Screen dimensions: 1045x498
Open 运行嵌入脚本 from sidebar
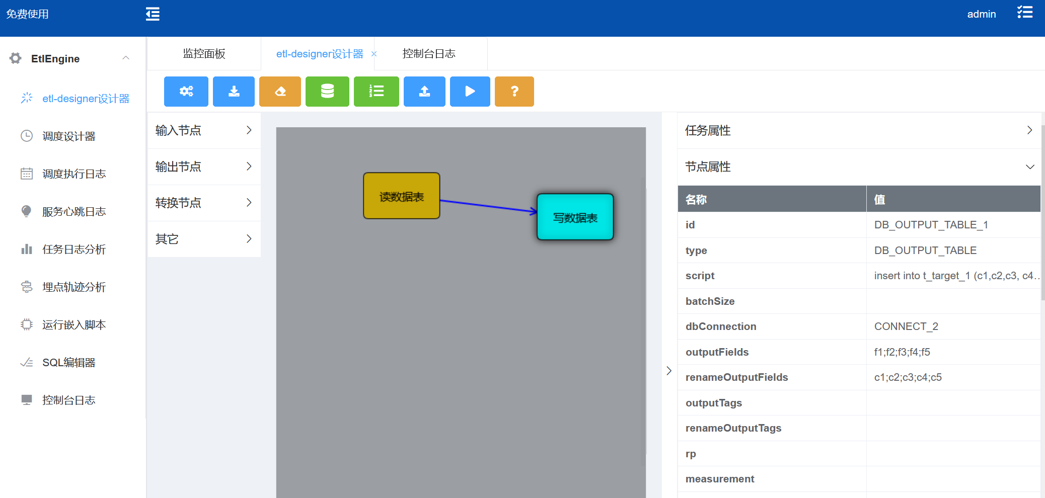(74, 324)
